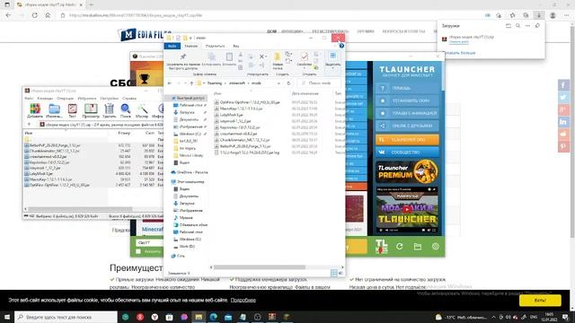The image size is (575, 323).
Task: Click orange TLauncher.org button
Action: (407, 140)
